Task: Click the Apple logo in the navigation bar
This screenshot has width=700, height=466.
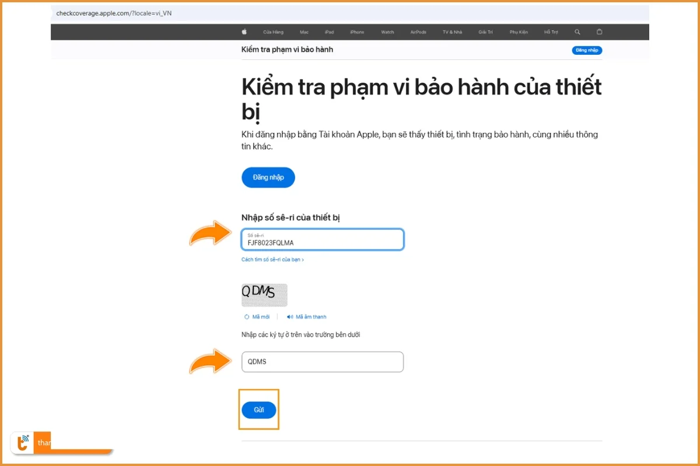Action: (x=244, y=32)
